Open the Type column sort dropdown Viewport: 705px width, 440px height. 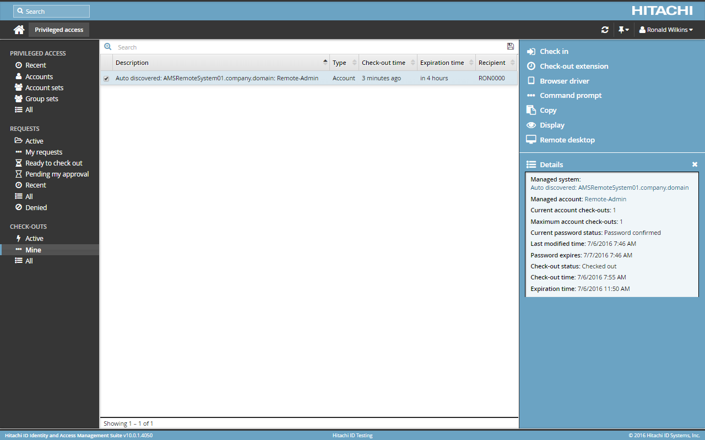(353, 62)
